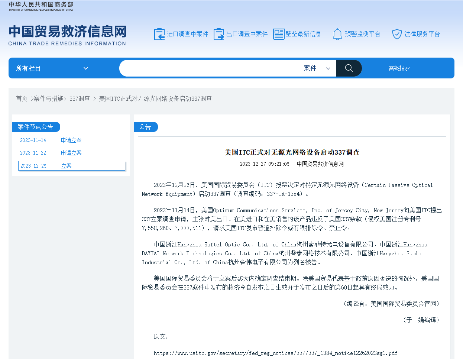
Task: Click the date 2023-11-14 in sidebar
Action: pos(33,140)
